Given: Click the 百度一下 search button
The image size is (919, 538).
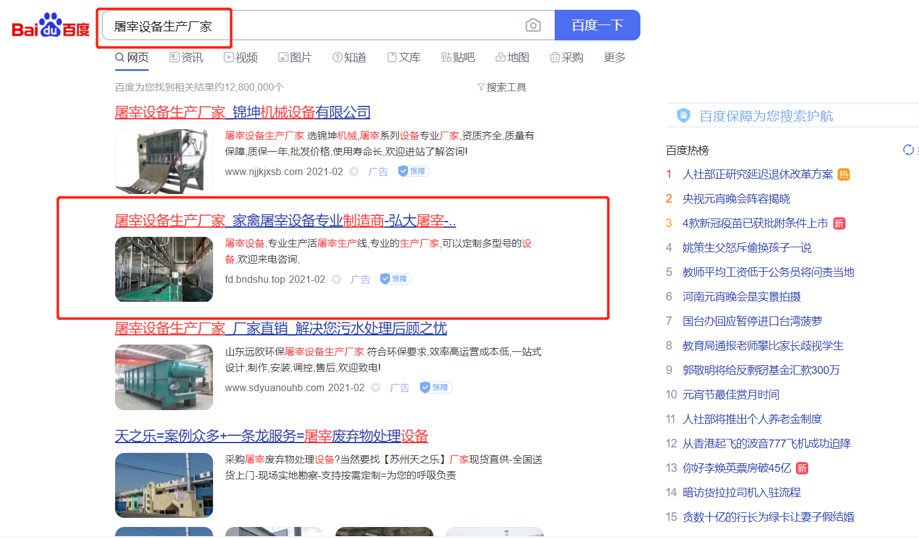Looking at the screenshot, I should [x=598, y=25].
